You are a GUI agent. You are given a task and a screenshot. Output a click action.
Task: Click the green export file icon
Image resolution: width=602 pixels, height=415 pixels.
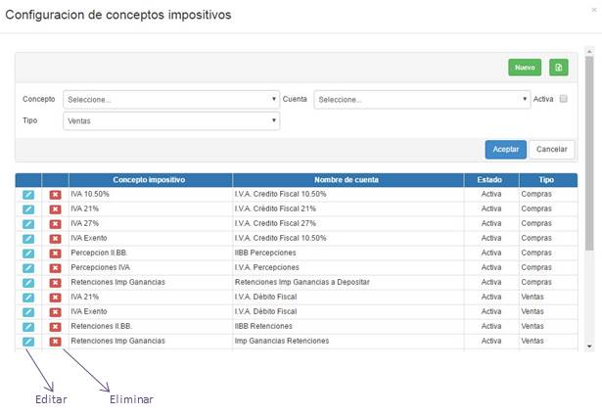click(x=558, y=68)
